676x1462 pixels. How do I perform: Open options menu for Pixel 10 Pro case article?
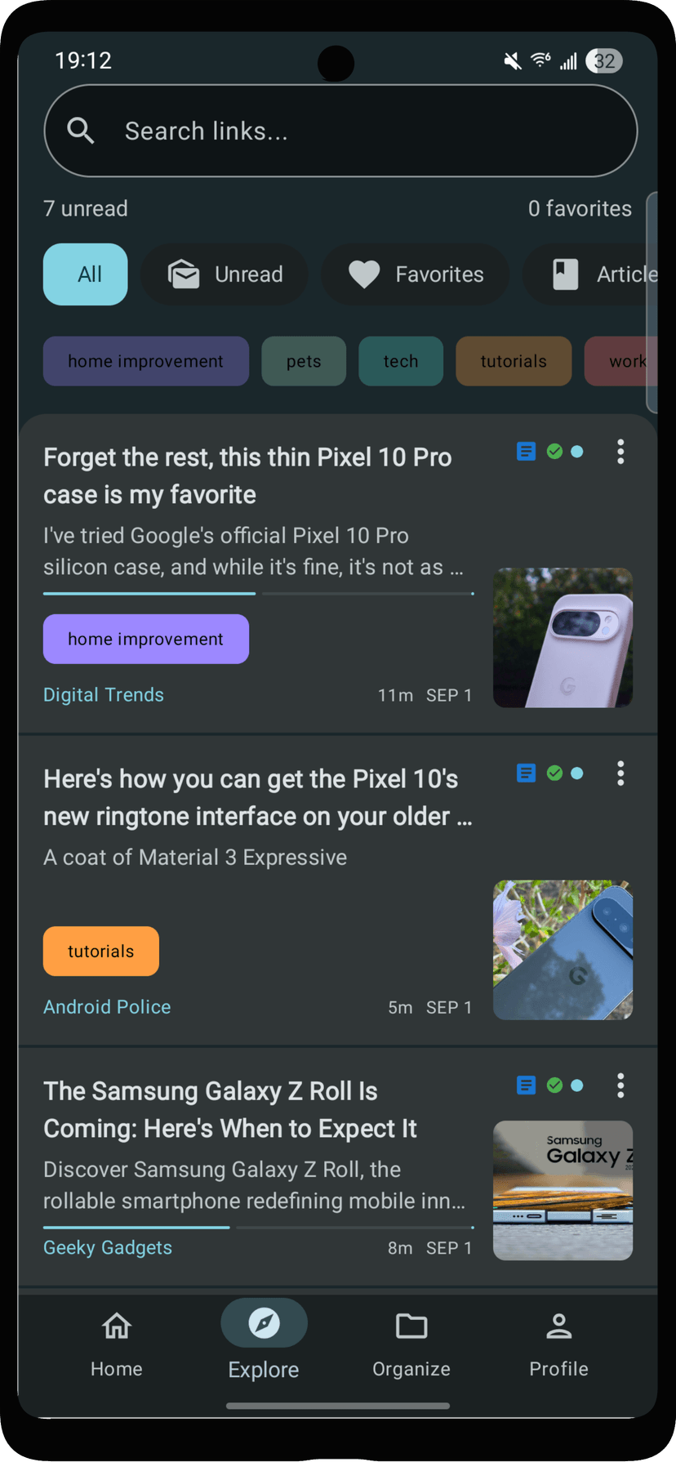pyautogui.click(x=620, y=452)
